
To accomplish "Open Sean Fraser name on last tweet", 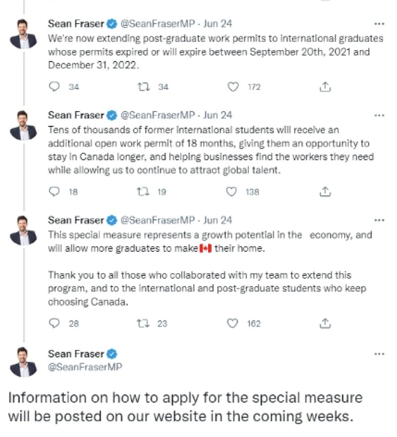I will pos(76,353).
